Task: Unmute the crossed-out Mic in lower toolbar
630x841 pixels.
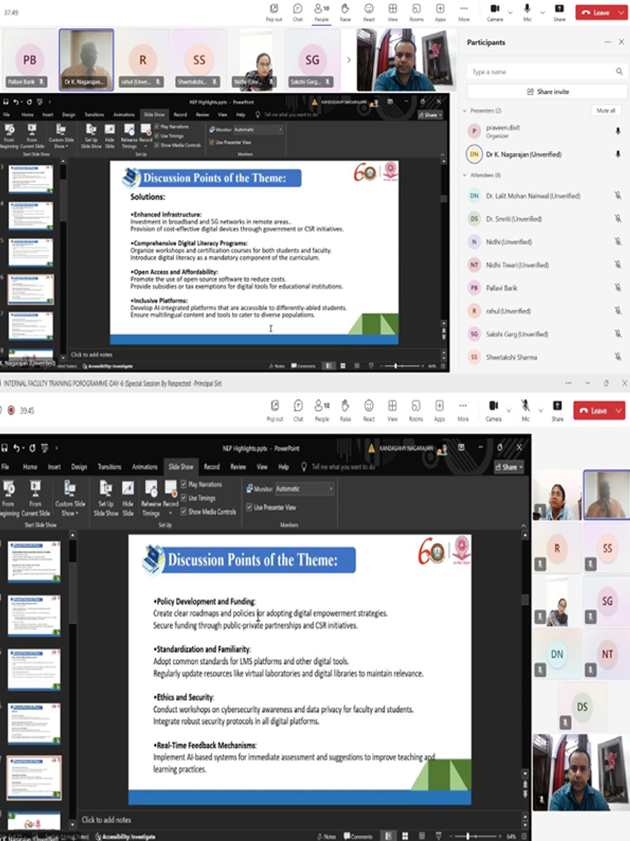Action: tap(525, 408)
